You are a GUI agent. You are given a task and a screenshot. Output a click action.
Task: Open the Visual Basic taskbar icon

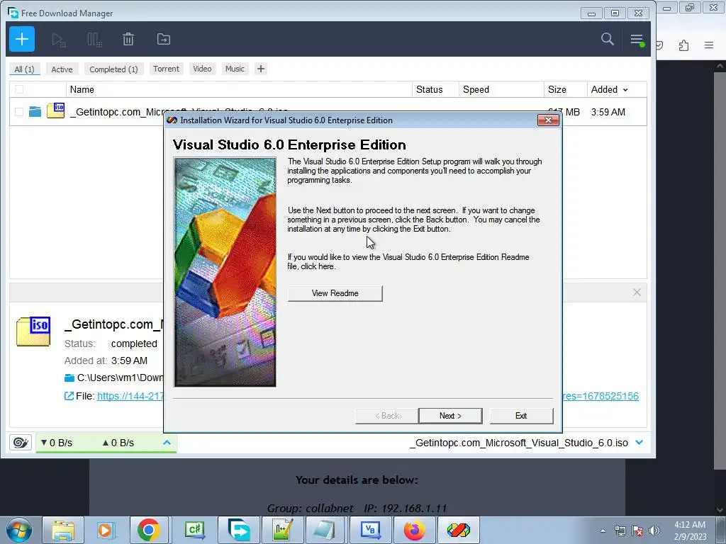click(x=370, y=530)
